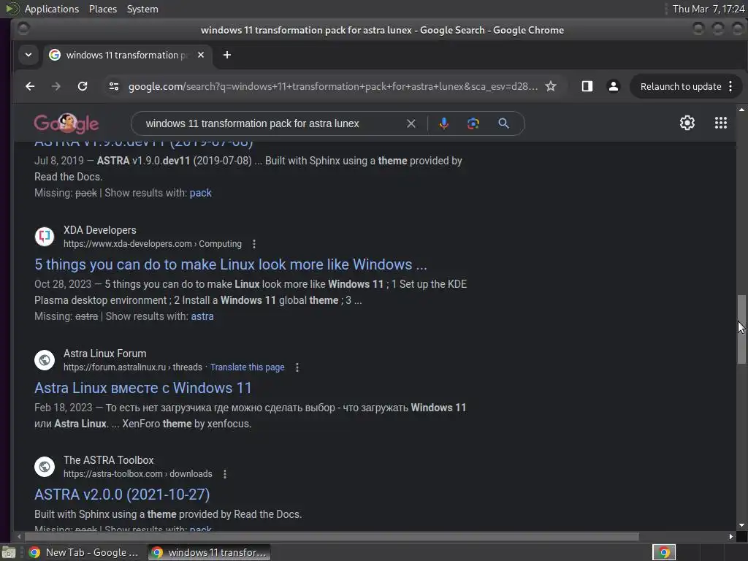Click the Chrome icon in system tray

(x=664, y=552)
